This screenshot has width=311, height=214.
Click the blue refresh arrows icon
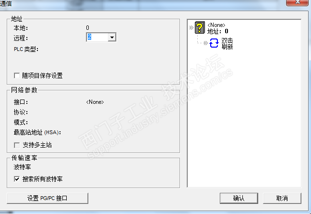coord(214,43)
